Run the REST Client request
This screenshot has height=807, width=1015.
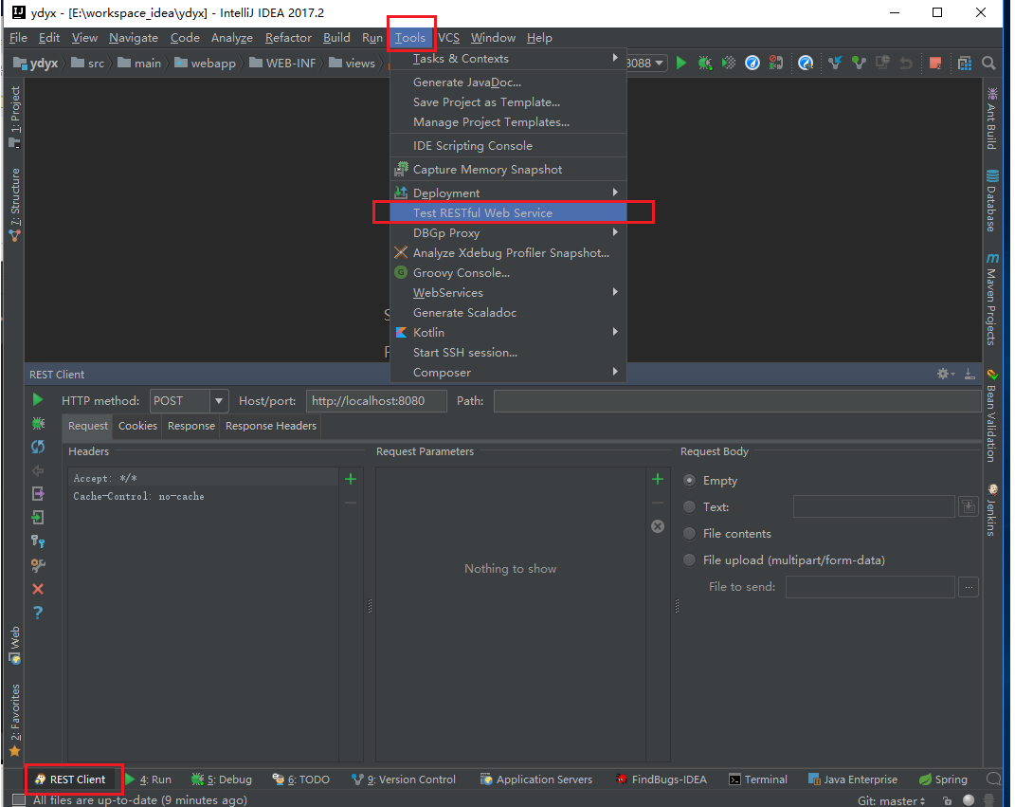click(38, 400)
